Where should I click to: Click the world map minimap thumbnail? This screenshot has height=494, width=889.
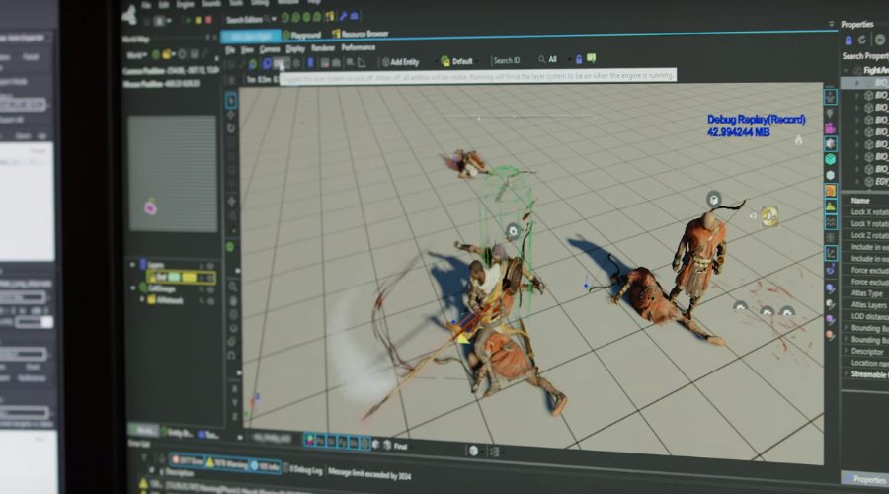(172, 174)
